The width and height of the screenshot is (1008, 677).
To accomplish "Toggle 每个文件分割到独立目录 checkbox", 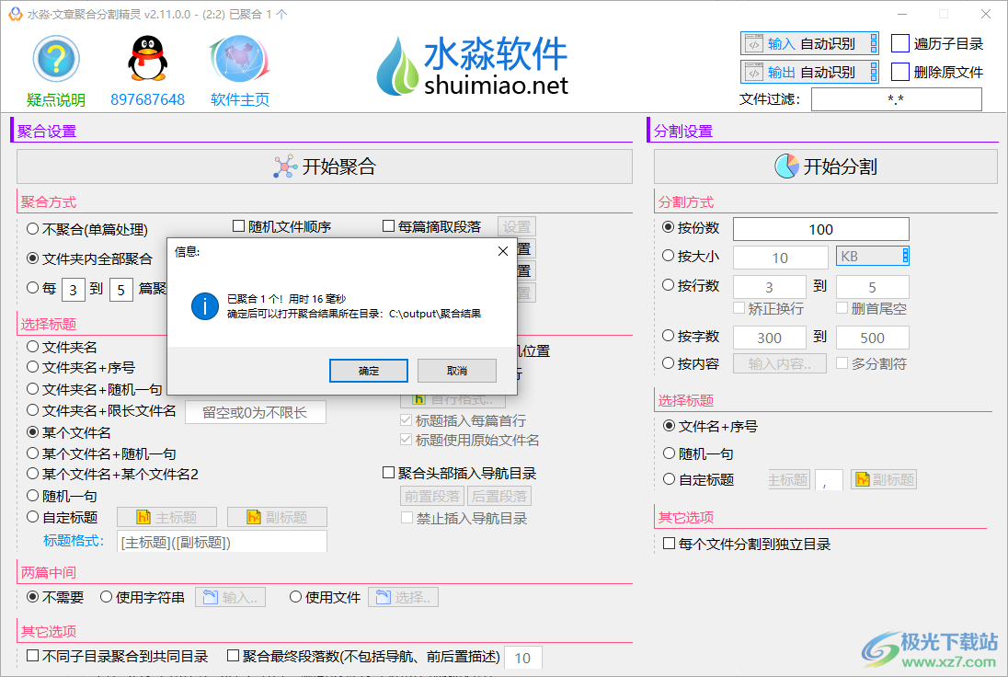I will click(669, 544).
